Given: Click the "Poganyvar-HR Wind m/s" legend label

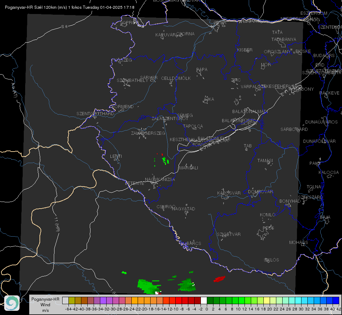Looking at the screenshot, I should click(45, 304).
